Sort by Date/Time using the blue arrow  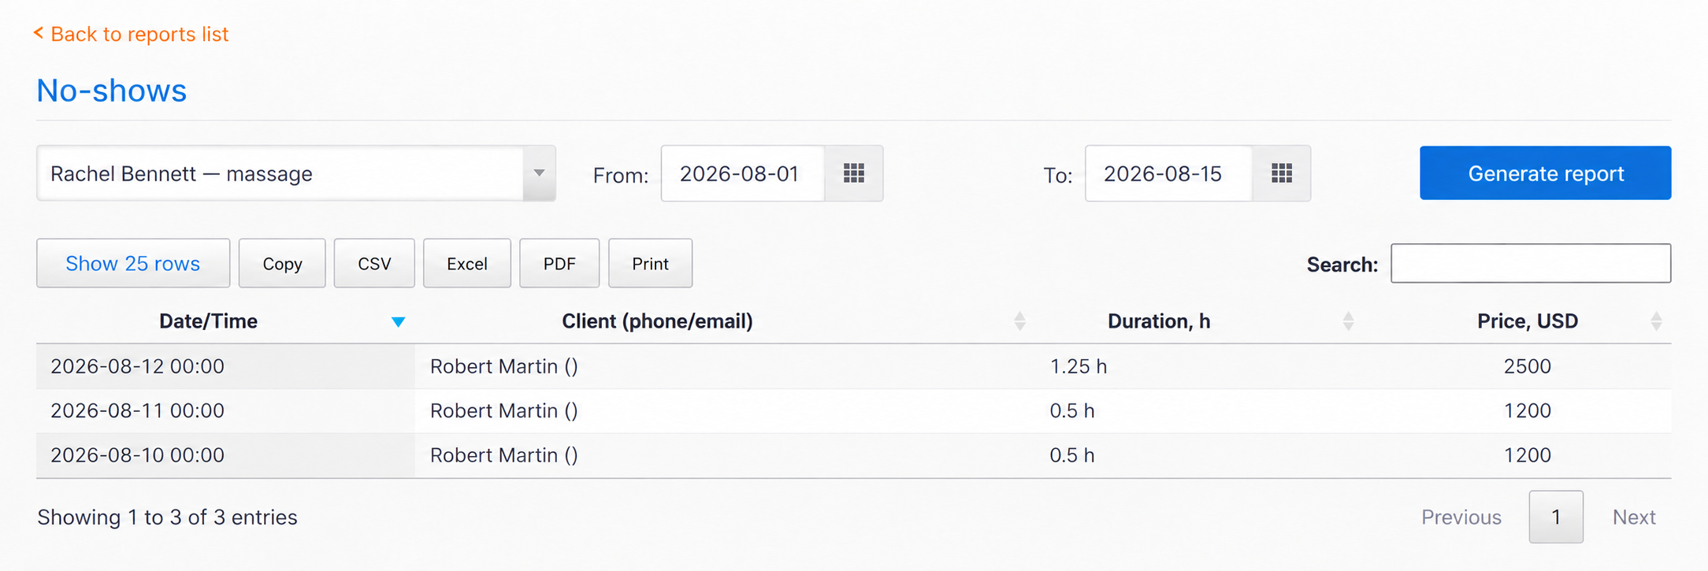(398, 321)
